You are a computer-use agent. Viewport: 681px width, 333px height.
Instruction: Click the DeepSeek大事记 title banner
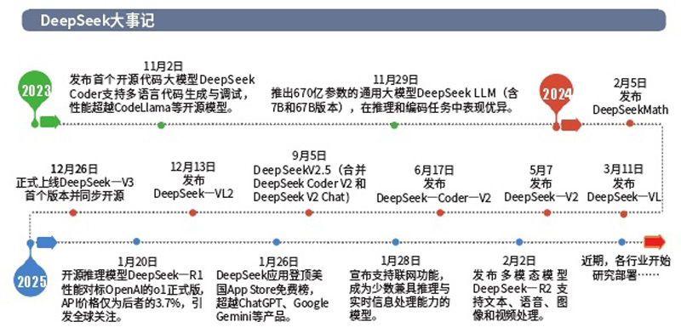[x=344, y=20]
